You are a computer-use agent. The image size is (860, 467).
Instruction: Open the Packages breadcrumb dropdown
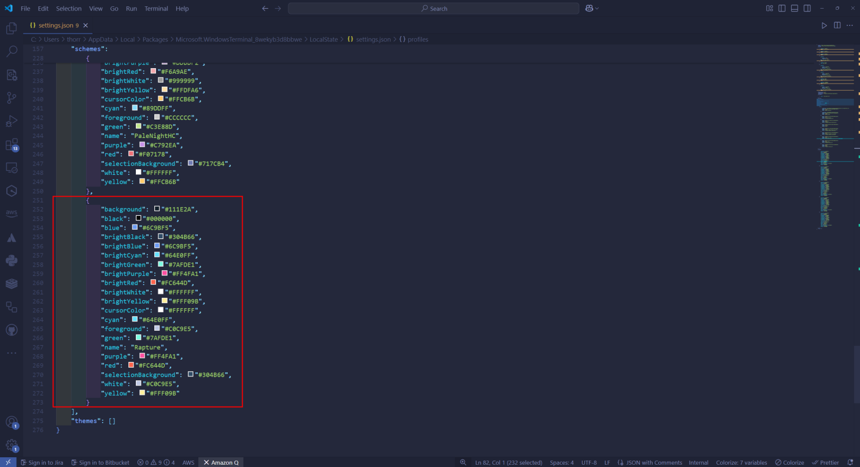[155, 39]
